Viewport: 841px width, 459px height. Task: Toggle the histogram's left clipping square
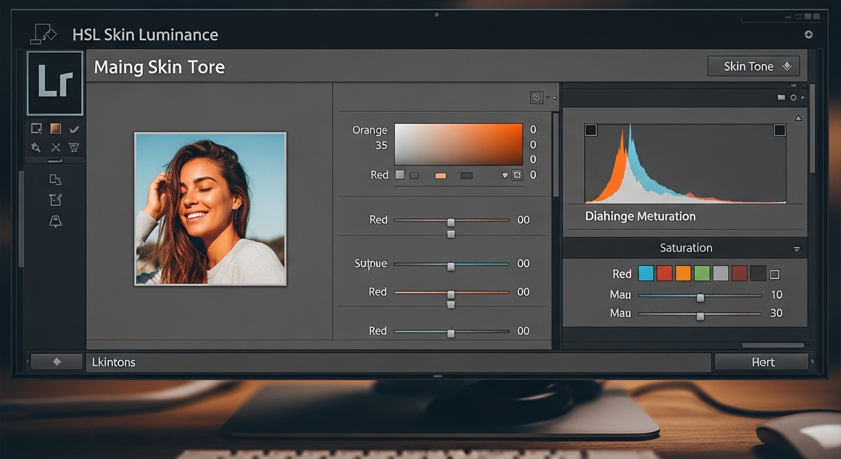coord(591,130)
